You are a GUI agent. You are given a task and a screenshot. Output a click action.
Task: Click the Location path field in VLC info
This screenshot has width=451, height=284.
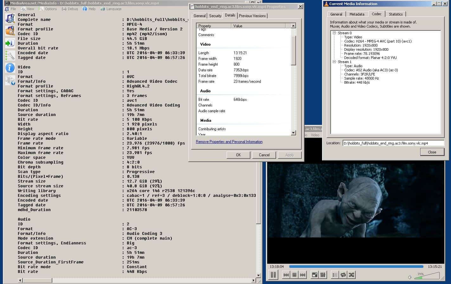tap(393, 143)
